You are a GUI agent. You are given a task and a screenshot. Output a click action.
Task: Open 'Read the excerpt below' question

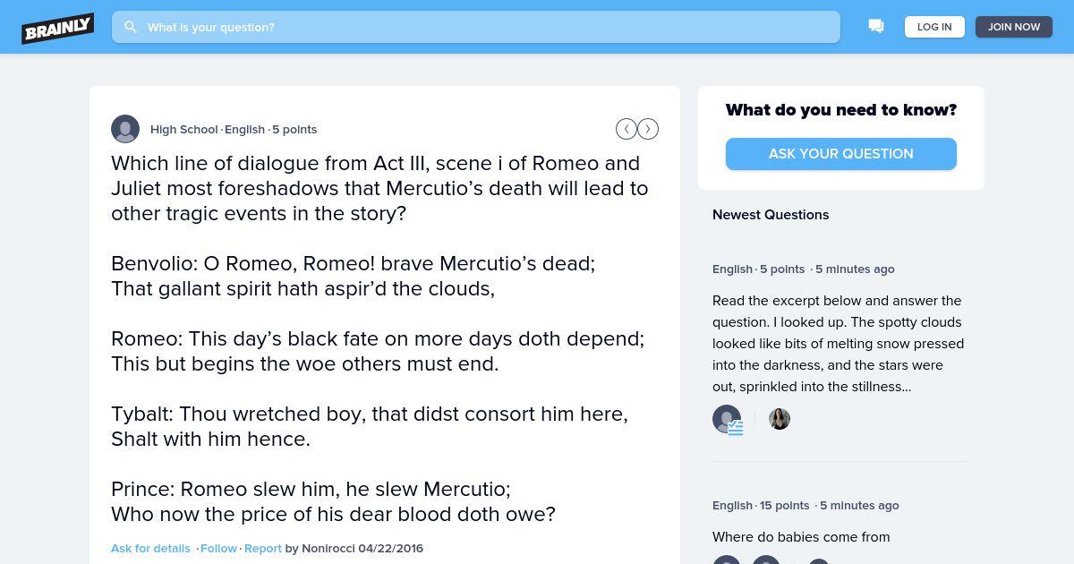838,344
